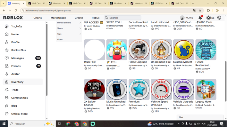Open Robux in top navigation

(x=96, y=18)
